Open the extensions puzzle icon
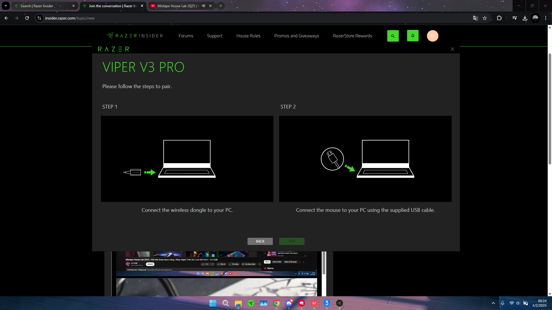Viewport: 552px width, 310px height. 499,18
